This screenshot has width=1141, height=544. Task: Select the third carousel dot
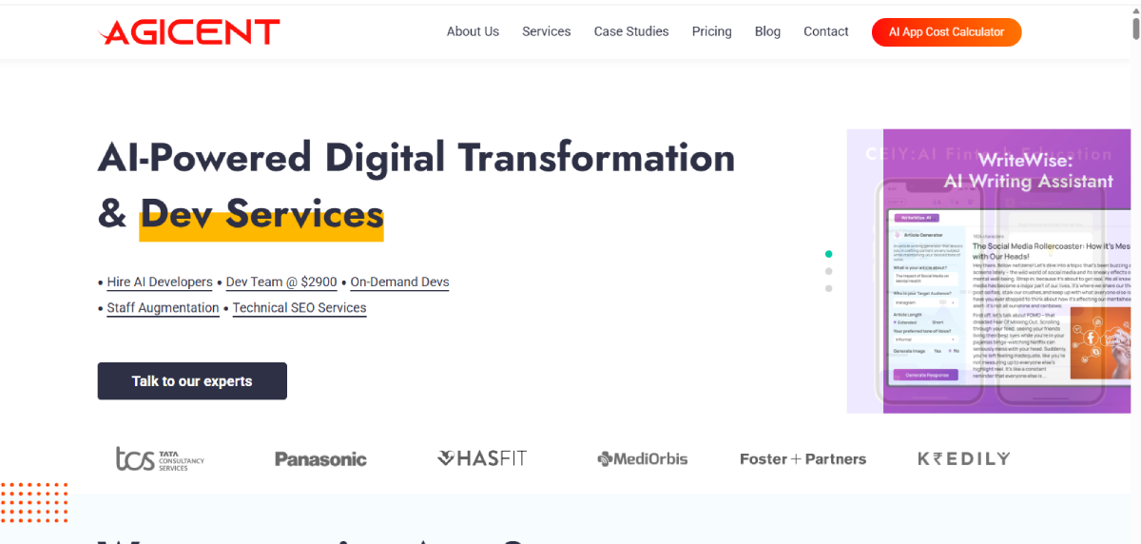click(x=829, y=288)
